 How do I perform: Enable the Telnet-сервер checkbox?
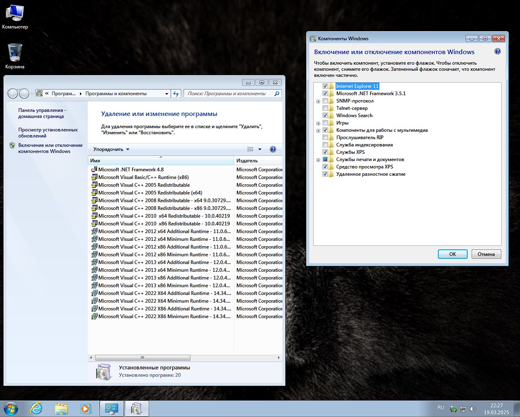[x=325, y=108]
